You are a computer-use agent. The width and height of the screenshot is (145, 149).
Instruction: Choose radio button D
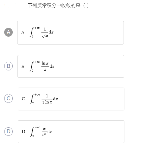point(8,132)
